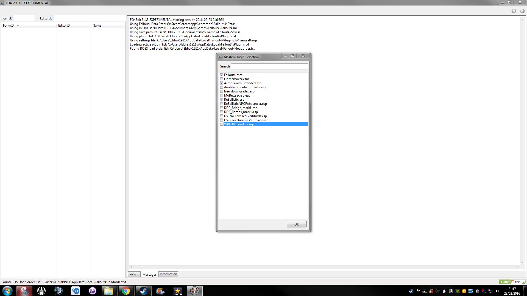Open the TeamSpeak taskbar icon

[x=58, y=291]
